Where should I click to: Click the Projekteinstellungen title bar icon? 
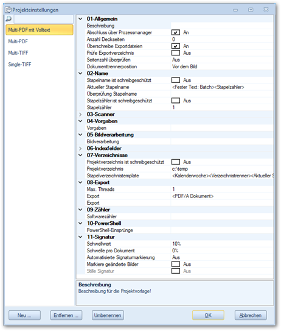[9, 10]
